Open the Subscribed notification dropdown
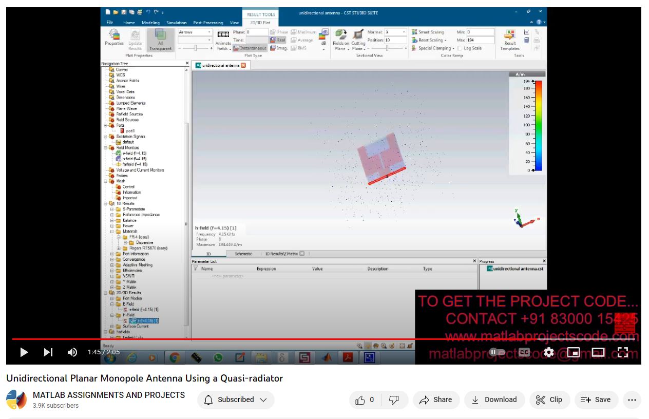The image size is (649, 419). (236, 399)
